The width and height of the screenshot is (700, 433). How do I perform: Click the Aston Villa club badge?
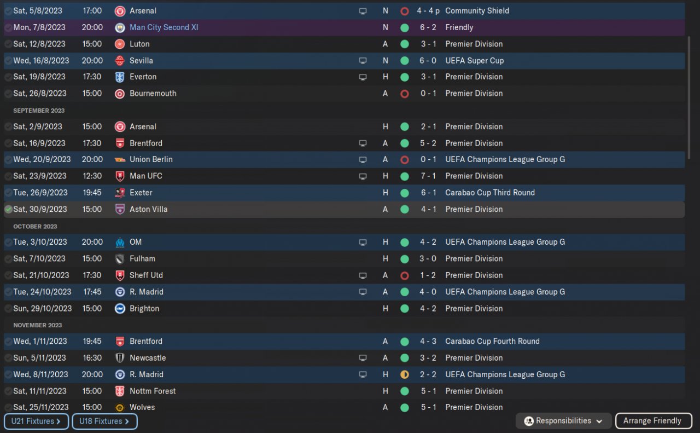coord(120,209)
